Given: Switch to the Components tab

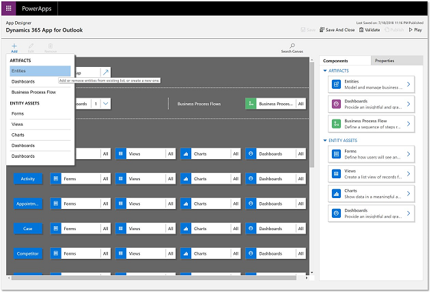Looking at the screenshot, I should (x=345, y=61).
